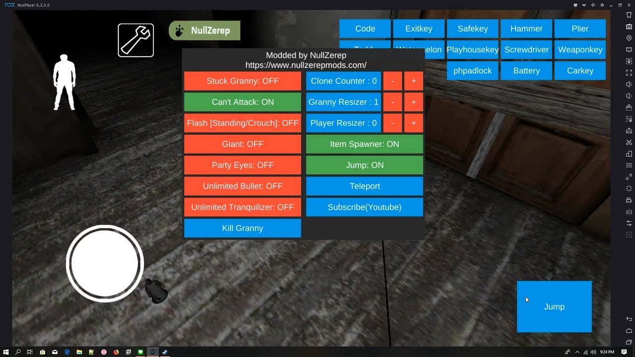Launch Steam from taskbar

click(x=165, y=352)
